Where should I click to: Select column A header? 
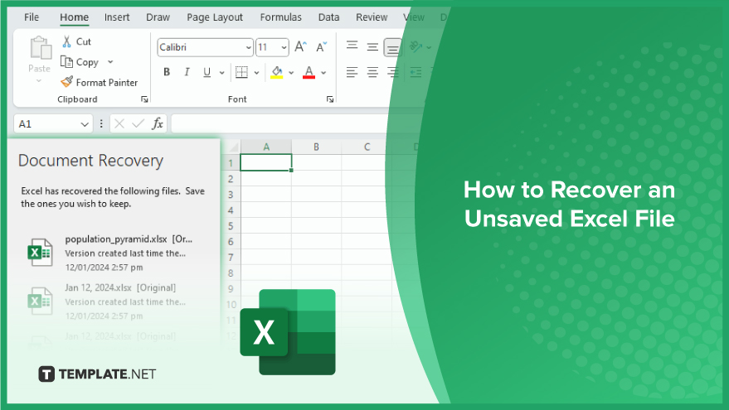[266, 147]
